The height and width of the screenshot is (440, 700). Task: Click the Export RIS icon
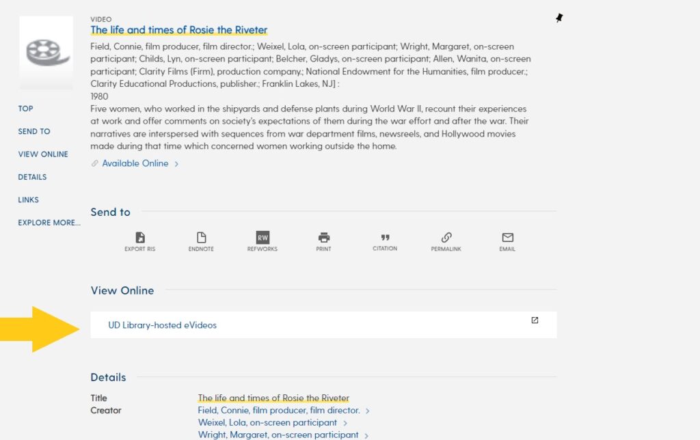pos(139,237)
